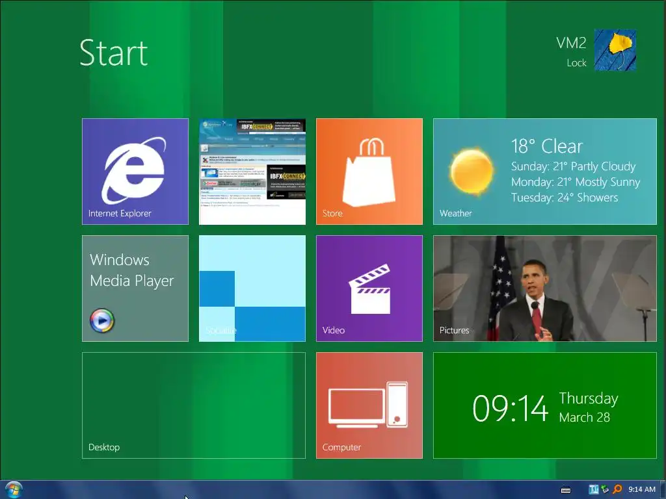
Task: Click the Windows Start orb in the taskbar
Action: click(13, 490)
